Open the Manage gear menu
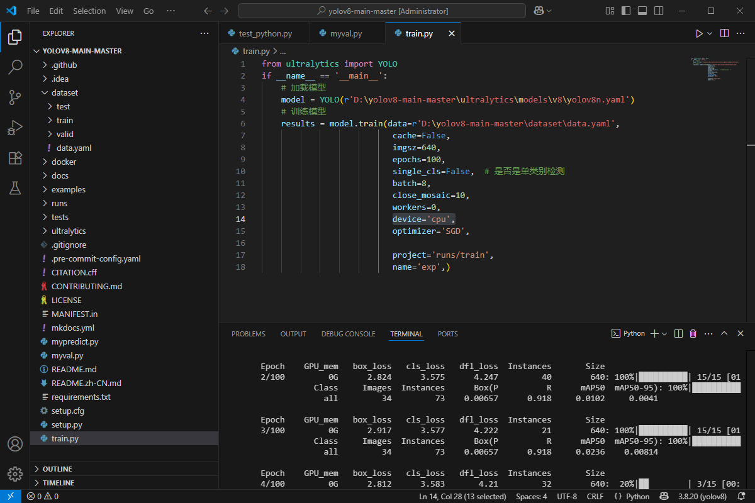The image size is (755, 503). (x=15, y=473)
